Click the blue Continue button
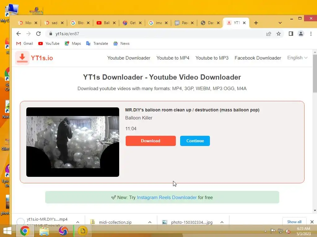 coord(195,141)
